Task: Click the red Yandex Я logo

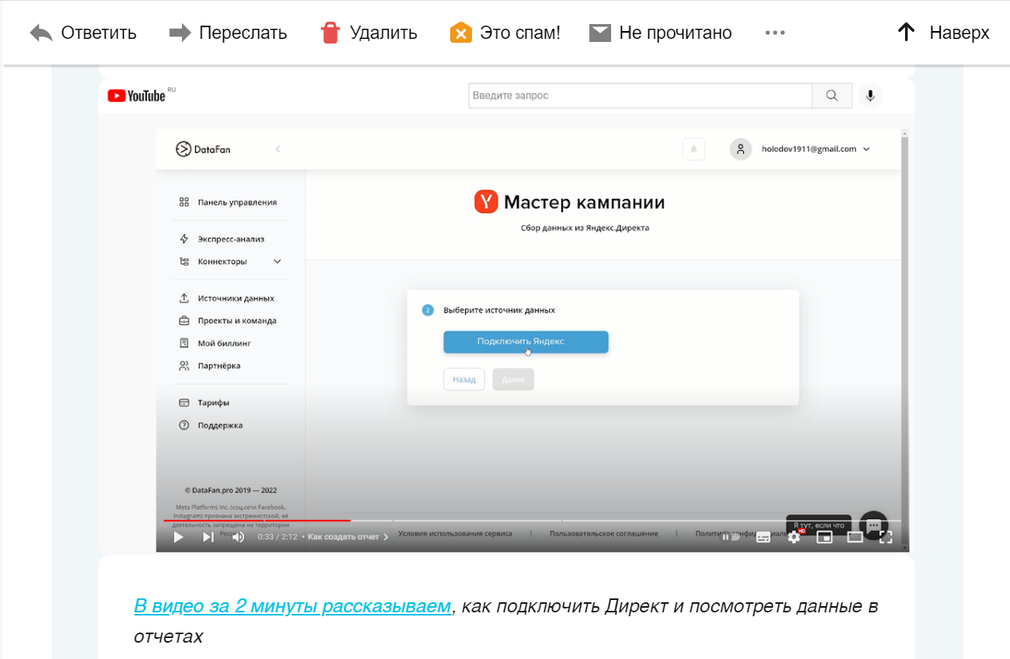Action: click(486, 202)
